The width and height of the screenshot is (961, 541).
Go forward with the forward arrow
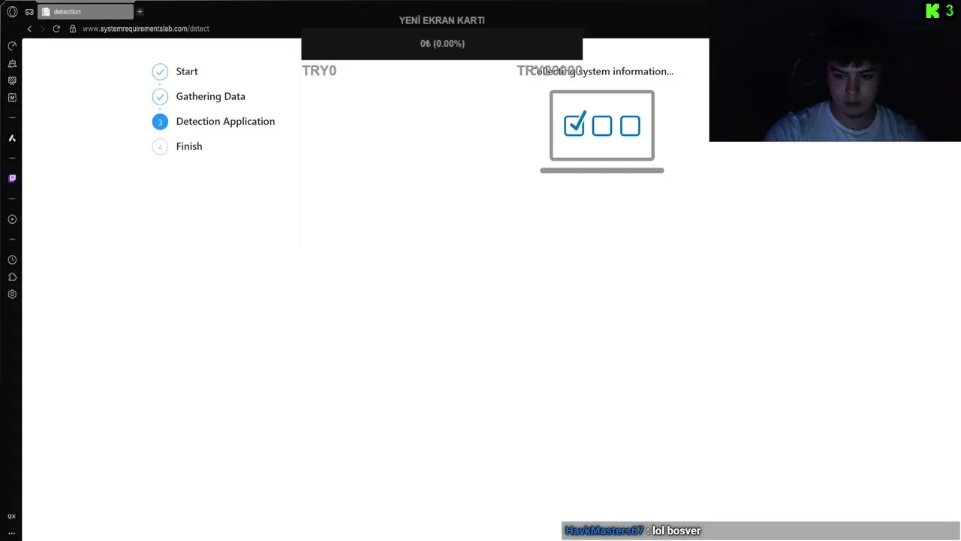[43, 29]
